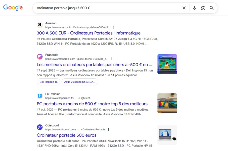Screen dimensions: 228x151
Task: Open '300 À 500 EUR' Amazon link
Action: pos(88,33)
